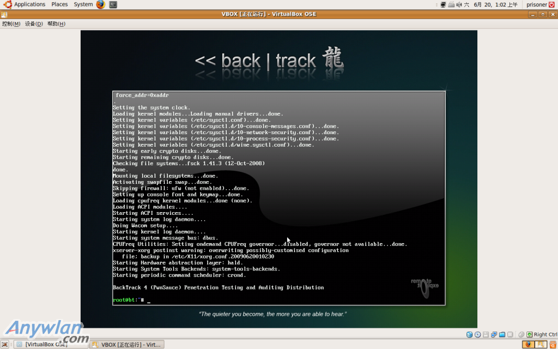Click the red power/shutdown icon
Viewport: 558px width, 349px height.
click(x=553, y=4)
